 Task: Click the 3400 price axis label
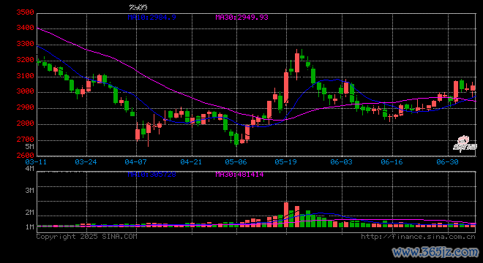[x=26, y=28]
